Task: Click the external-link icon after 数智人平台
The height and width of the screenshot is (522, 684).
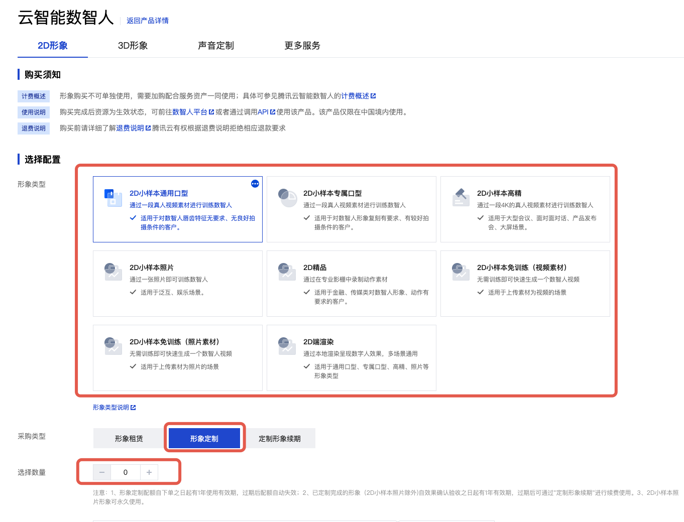Action: [211, 112]
